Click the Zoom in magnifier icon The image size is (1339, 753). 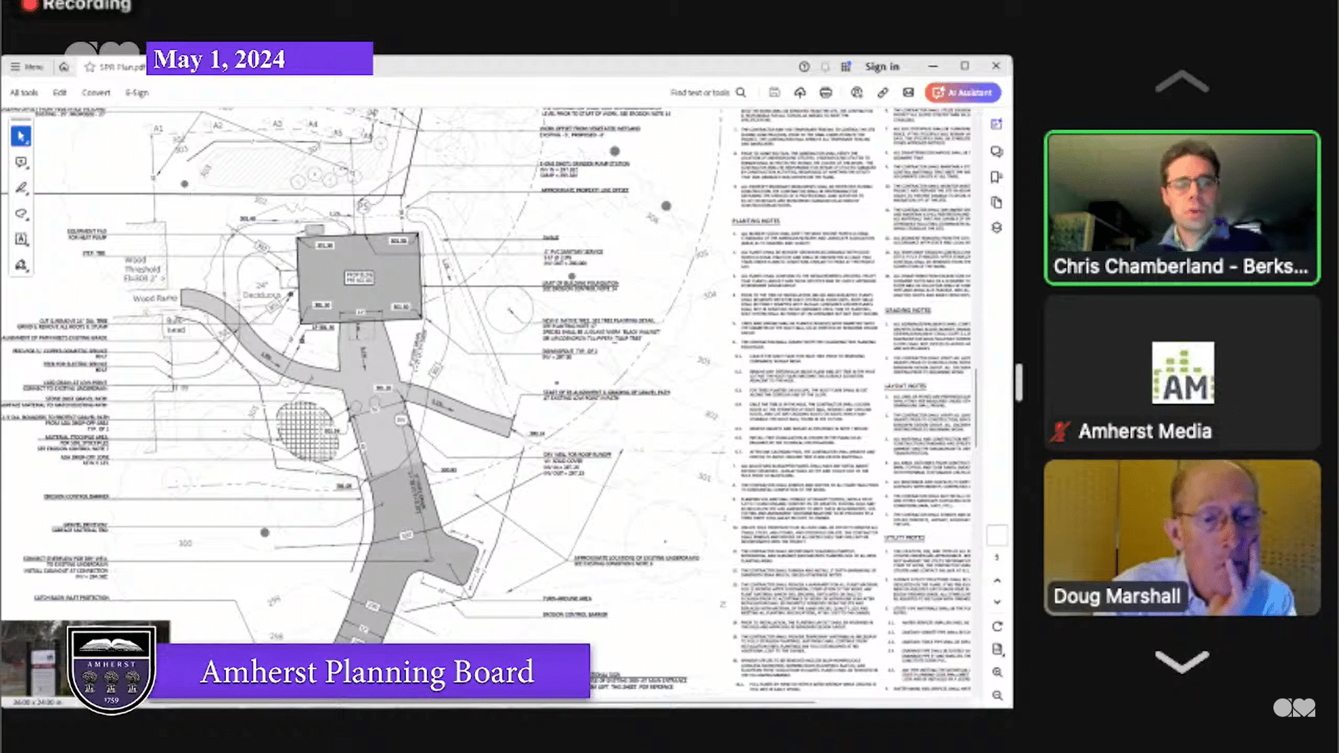point(997,672)
